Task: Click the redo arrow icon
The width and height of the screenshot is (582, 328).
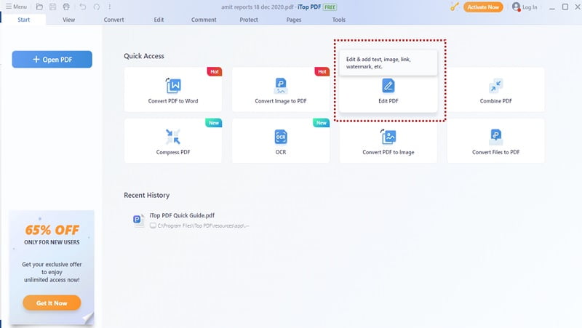Action: 97,7
